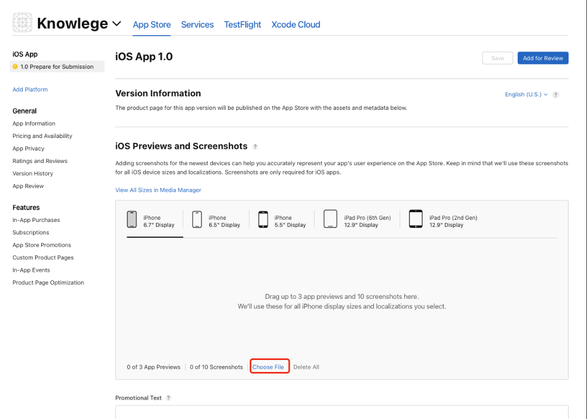The width and height of the screenshot is (587, 419).
Task: Open the Knowlege app switcher chevron
Action: pos(117,24)
